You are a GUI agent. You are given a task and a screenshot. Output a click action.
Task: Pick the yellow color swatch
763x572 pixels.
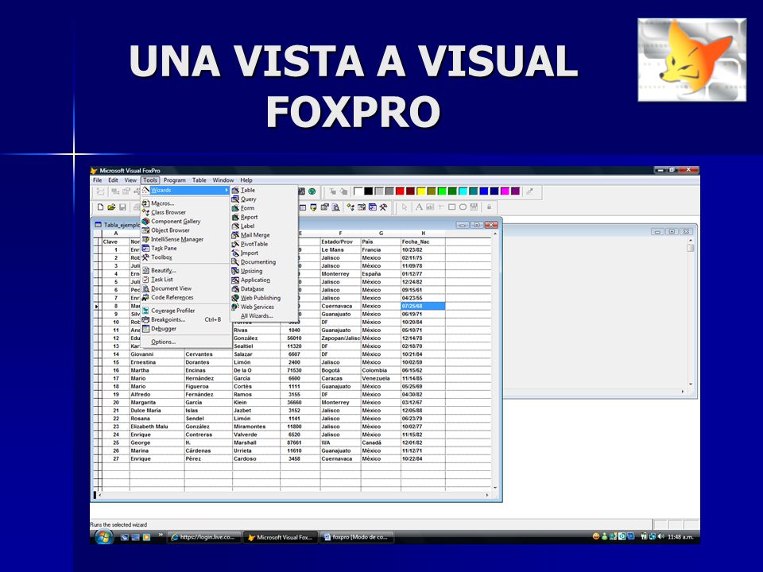[421, 191]
